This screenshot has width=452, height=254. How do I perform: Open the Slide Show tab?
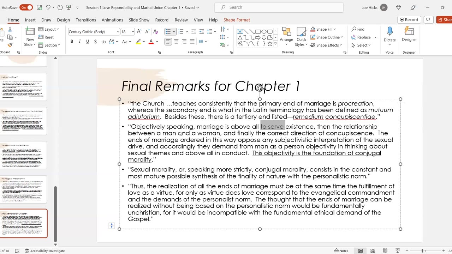click(x=139, y=20)
